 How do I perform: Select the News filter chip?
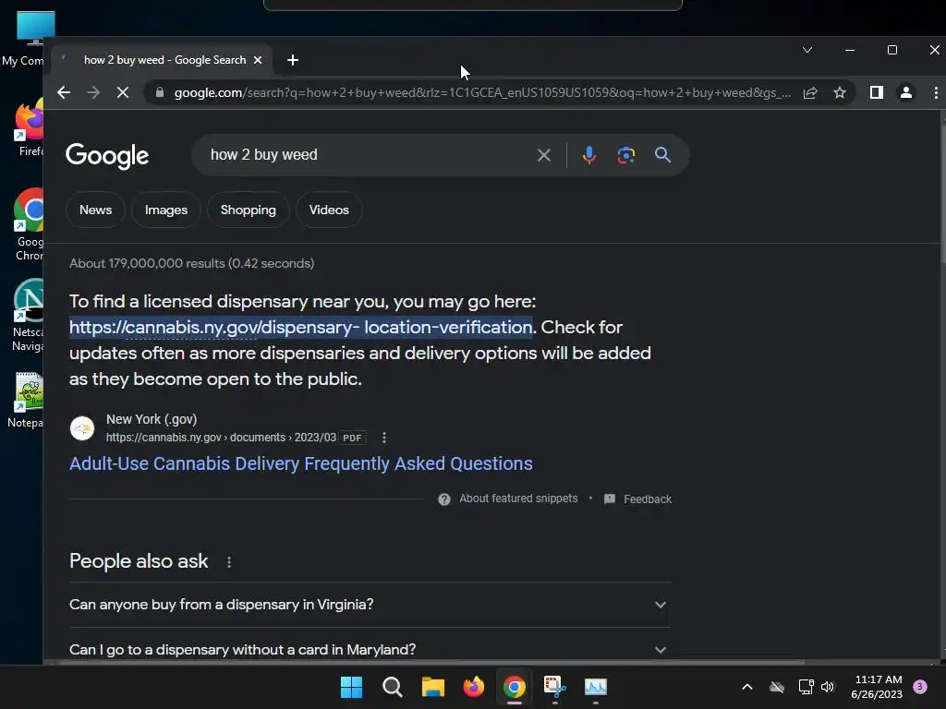[95, 210]
